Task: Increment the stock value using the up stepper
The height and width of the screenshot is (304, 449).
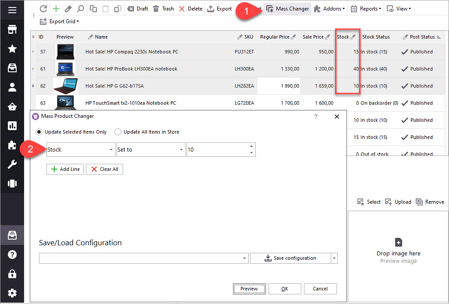Action: tap(251, 147)
